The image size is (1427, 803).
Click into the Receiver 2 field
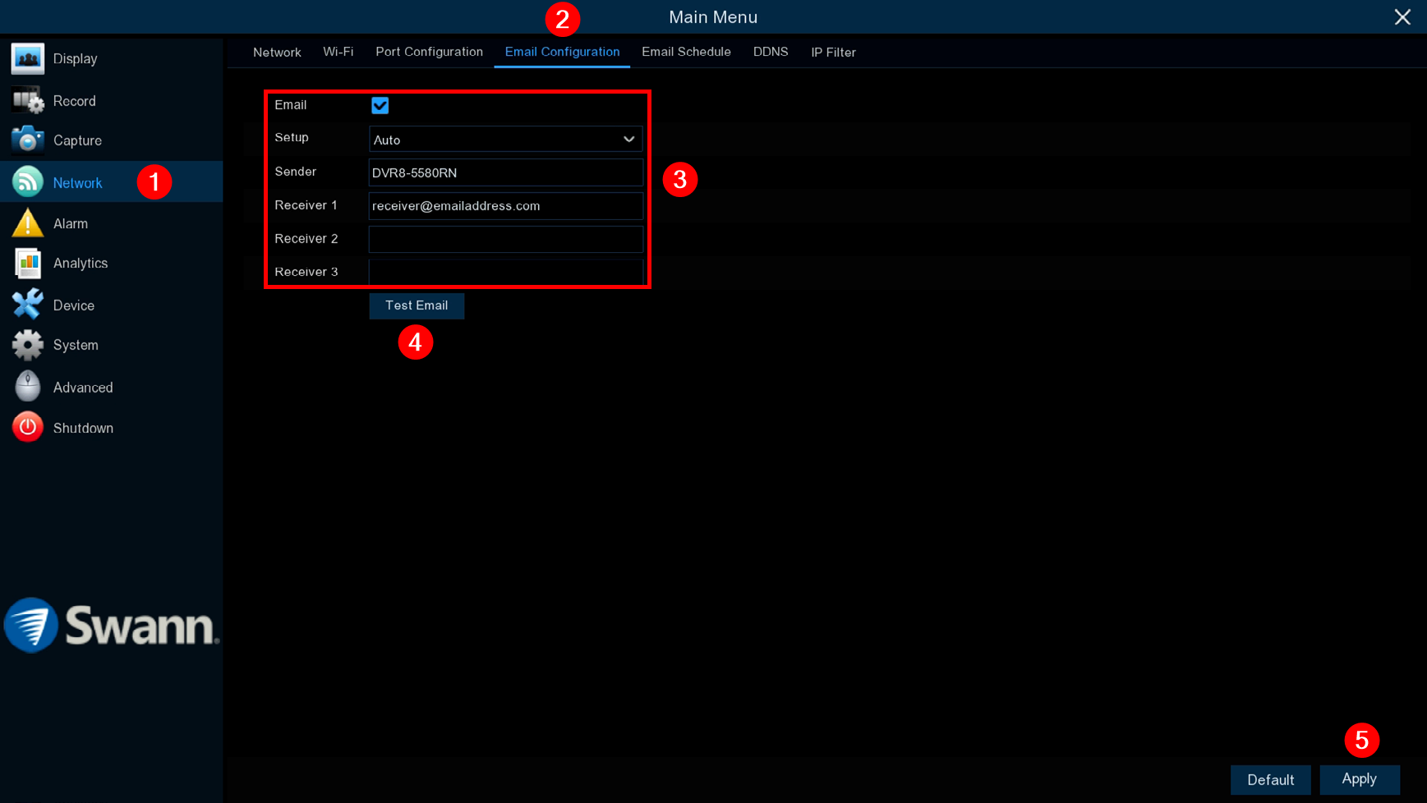coord(504,239)
